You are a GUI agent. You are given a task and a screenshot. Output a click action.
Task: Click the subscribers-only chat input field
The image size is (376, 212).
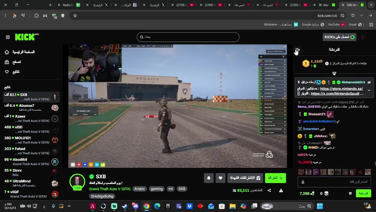(x=334, y=182)
